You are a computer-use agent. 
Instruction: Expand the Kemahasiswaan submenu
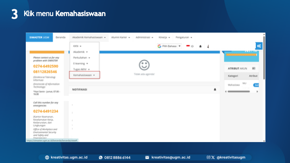point(84,75)
